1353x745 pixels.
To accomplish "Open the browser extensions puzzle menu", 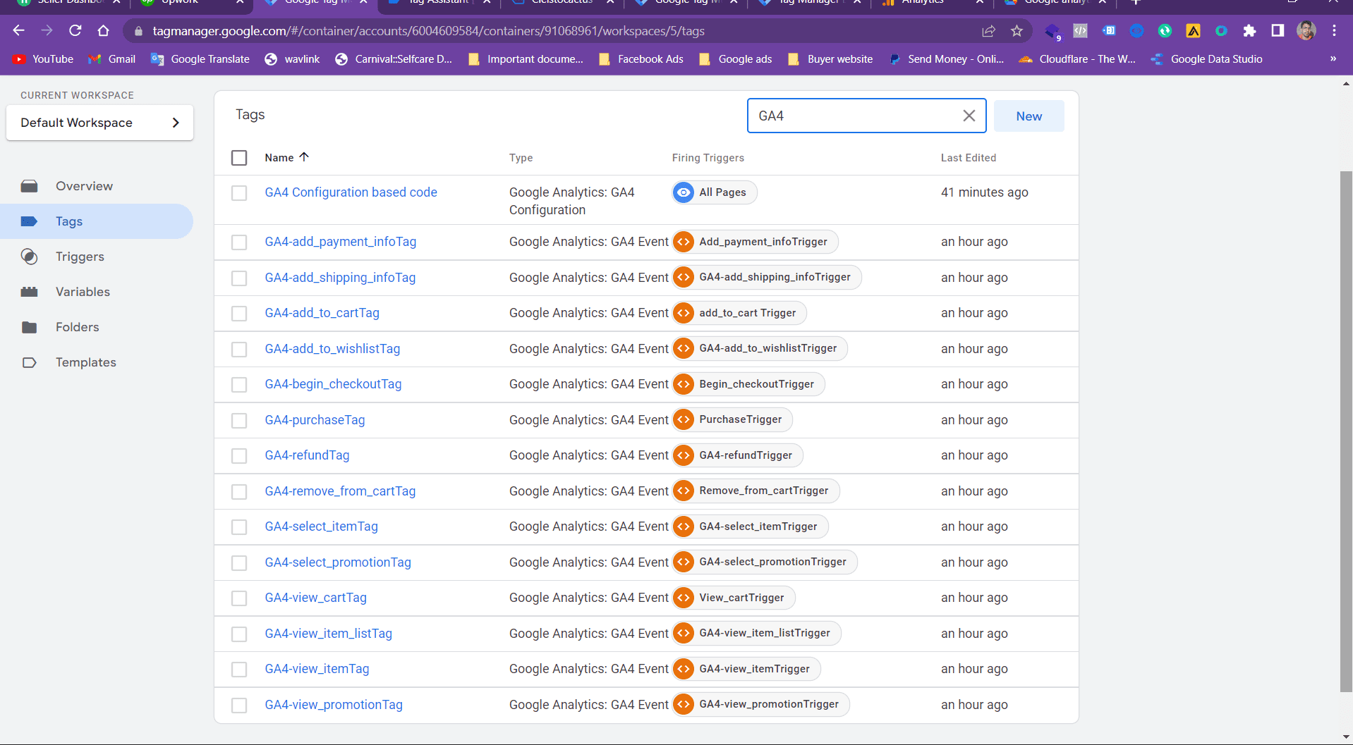I will [x=1249, y=31].
